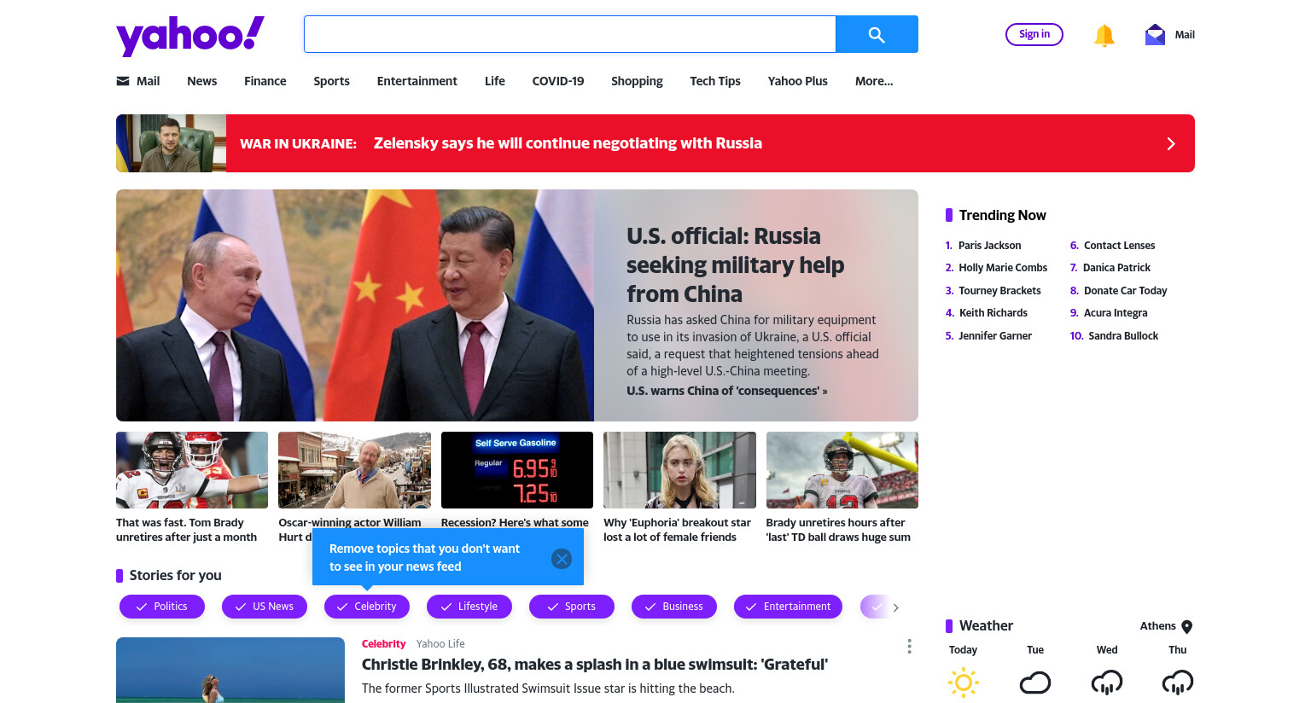Image resolution: width=1311 pixels, height=703 pixels.
Task: Open trending topic Sandra Bullock
Action: (x=1123, y=336)
